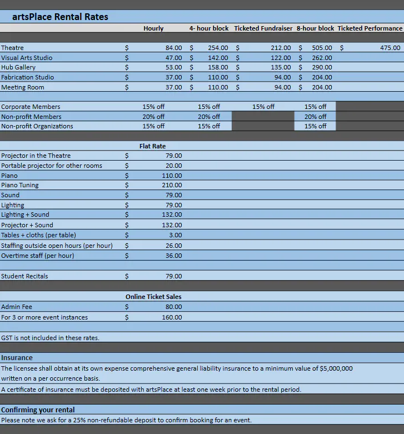Click the 25% non-refundable deposit note
This screenshot has width=404, height=434.
tap(126, 420)
